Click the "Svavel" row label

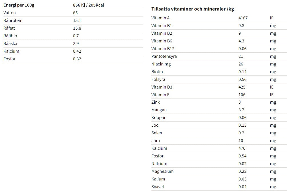pos(158,187)
